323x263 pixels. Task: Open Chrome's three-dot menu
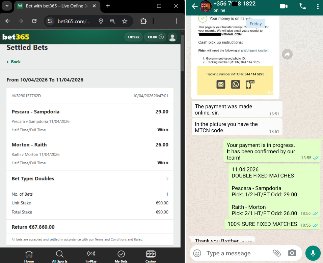pos(176,21)
